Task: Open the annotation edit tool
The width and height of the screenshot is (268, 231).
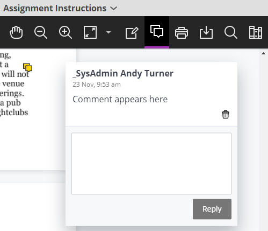Action: 132,33
